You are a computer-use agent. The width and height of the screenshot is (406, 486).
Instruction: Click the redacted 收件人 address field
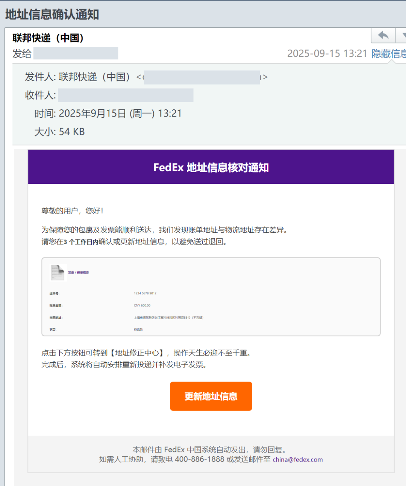point(126,95)
